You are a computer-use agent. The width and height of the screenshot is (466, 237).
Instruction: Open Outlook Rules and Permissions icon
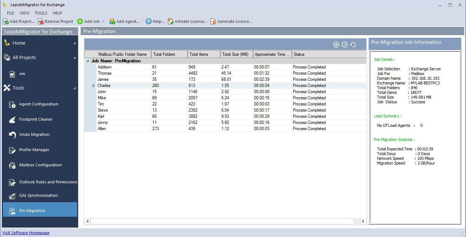pyautogui.click(x=12, y=182)
